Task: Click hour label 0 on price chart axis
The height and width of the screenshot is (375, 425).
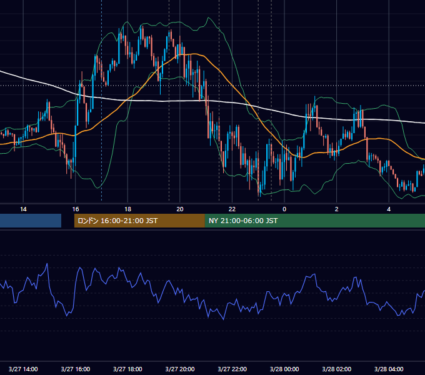Action: (284, 209)
